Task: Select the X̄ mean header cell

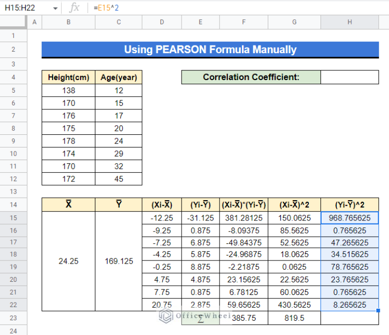Action: tap(68, 205)
